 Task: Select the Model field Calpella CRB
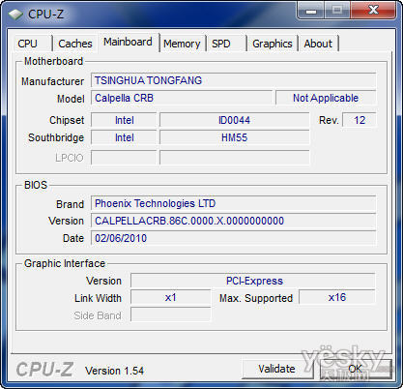pos(182,98)
